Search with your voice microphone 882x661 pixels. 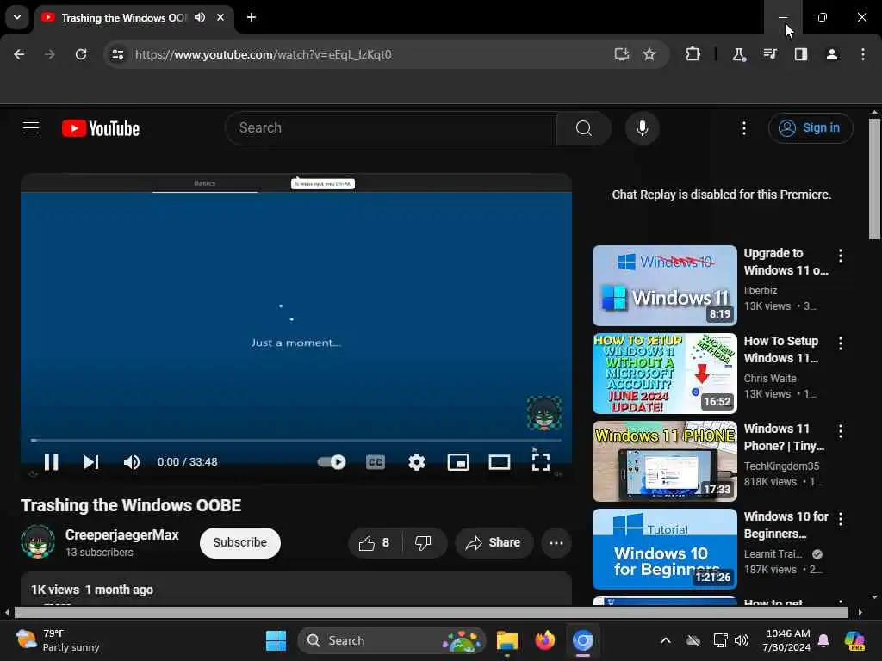tap(643, 128)
